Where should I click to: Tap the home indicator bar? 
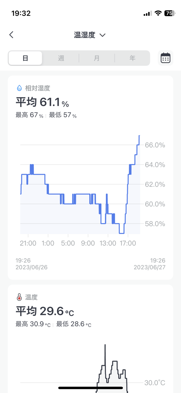coord(90,388)
